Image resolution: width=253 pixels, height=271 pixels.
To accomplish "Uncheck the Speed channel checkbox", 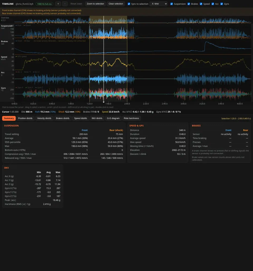I will click(201, 4).
